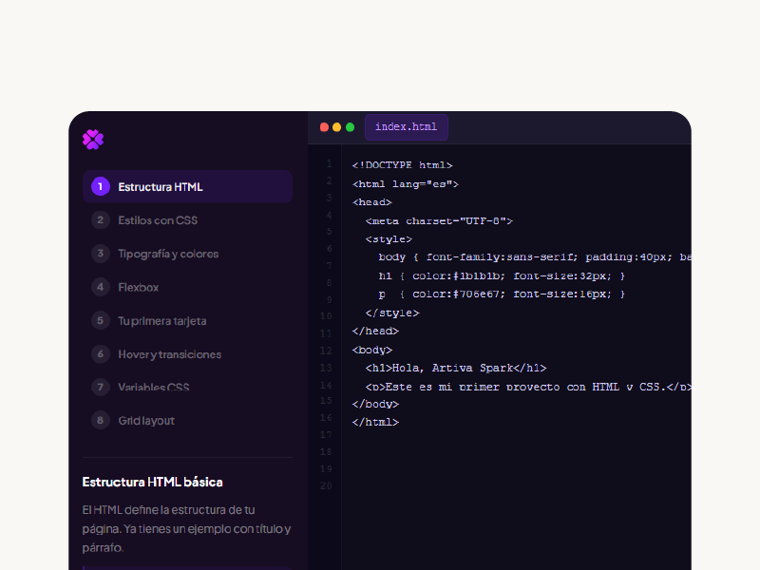Click the number 4 circle beside Flexbox
The width and height of the screenshot is (760, 570).
click(101, 287)
